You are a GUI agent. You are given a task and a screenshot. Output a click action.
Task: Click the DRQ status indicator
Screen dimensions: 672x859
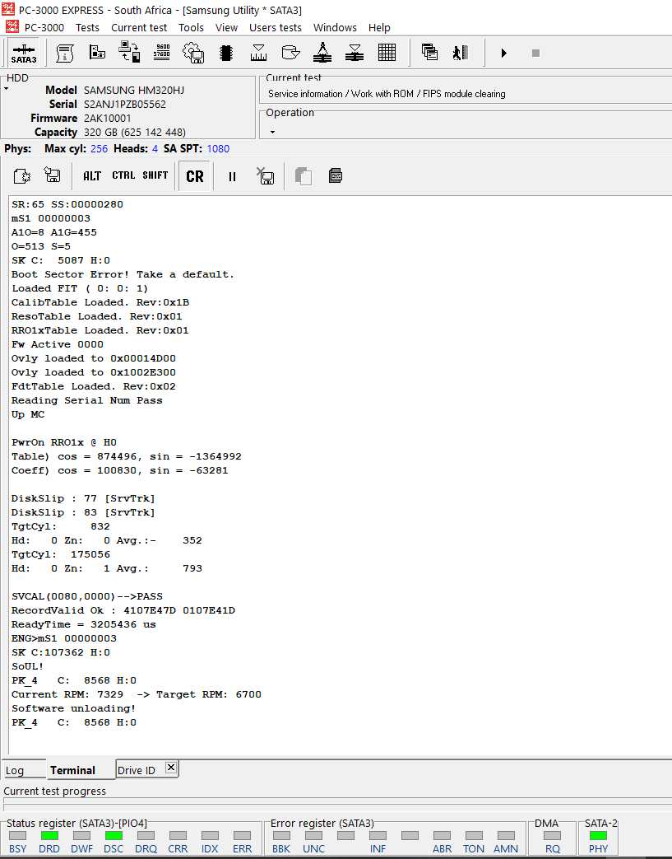(x=146, y=835)
